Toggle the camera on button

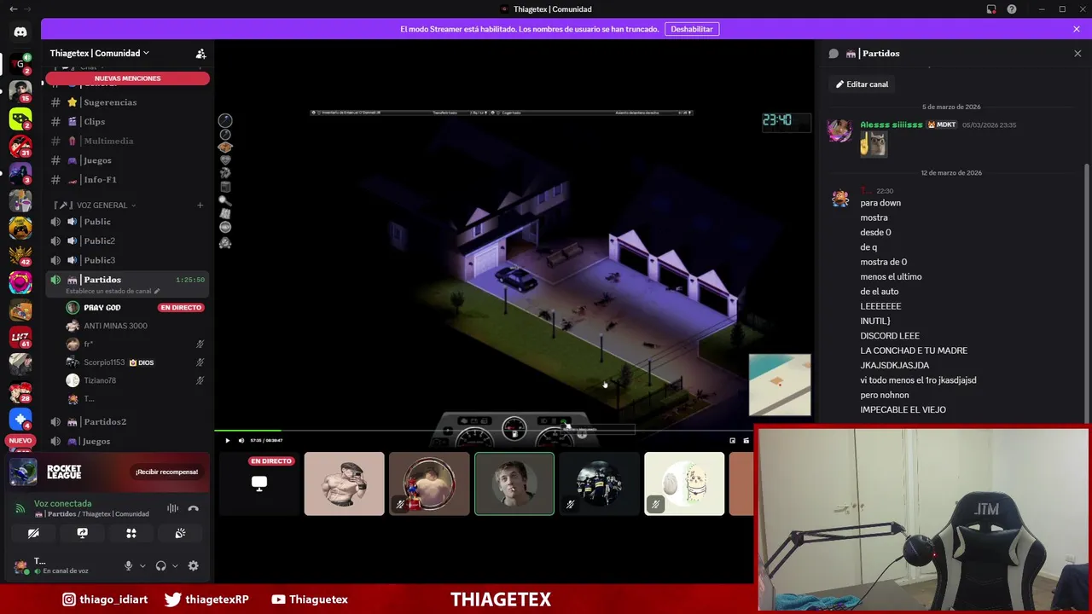click(33, 533)
